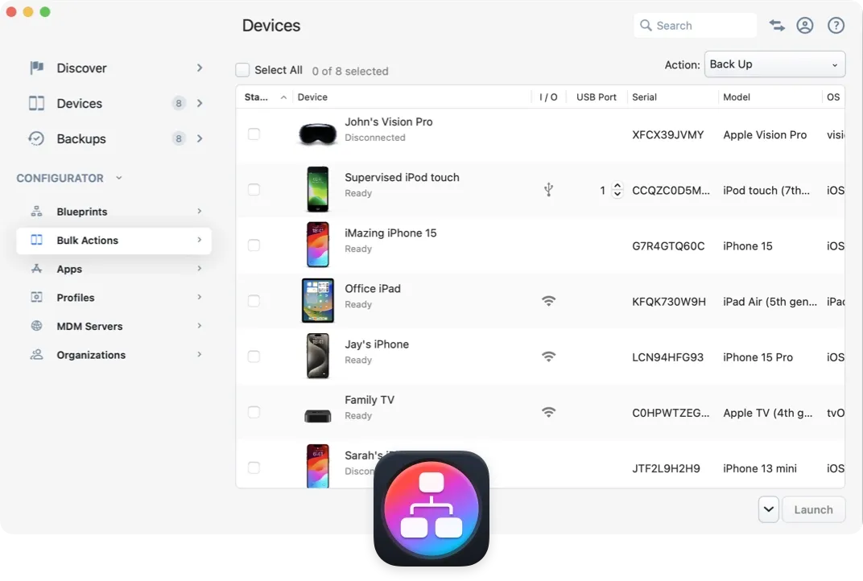
Task: Click inside the Search field
Action: point(695,25)
